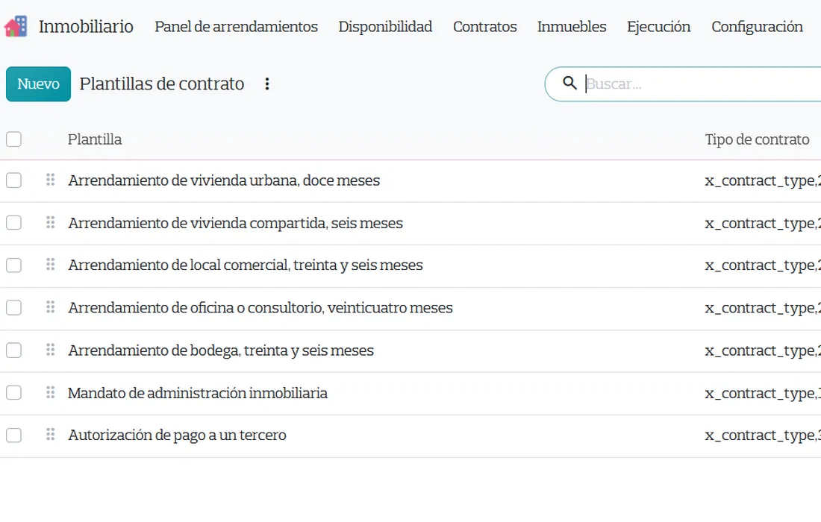This screenshot has width=821, height=522.
Task: Open Arrendamiento de vivienda compartida, seis meses
Action: point(236,223)
